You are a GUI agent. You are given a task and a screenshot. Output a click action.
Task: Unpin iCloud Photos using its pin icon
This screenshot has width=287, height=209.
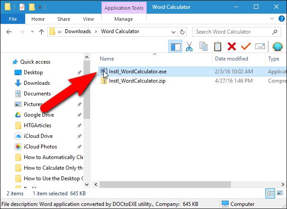pos(79,147)
